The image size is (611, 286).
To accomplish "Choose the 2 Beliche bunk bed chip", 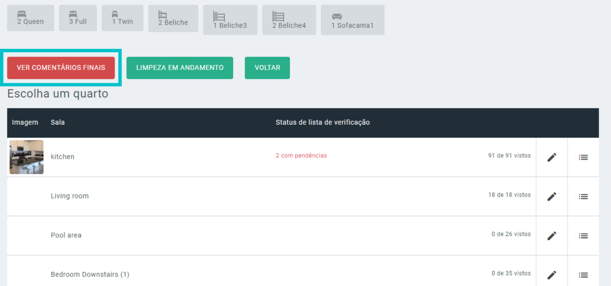I will click(x=173, y=19).
